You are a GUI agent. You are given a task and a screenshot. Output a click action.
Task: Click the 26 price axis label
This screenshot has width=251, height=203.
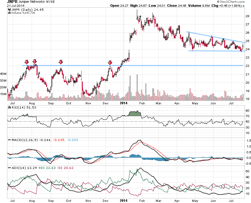[248, 33]
